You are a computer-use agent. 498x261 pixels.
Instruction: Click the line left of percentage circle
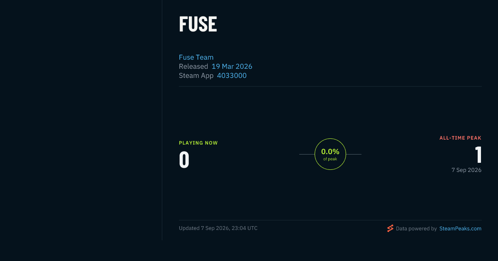[x=307, y=154]
